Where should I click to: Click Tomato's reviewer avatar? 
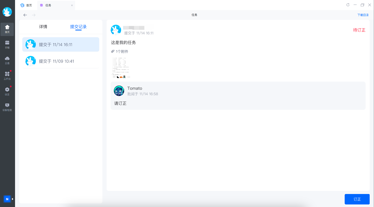[119, 91]
